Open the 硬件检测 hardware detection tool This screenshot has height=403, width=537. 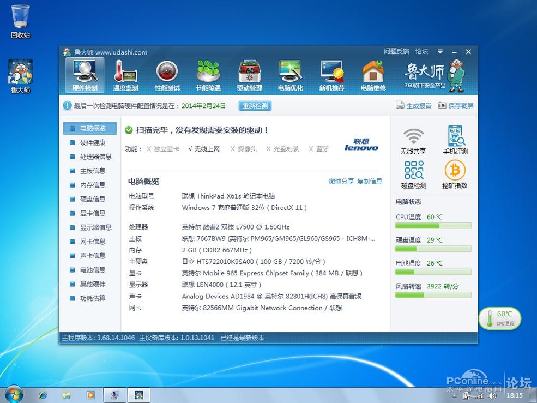[85, 75]
